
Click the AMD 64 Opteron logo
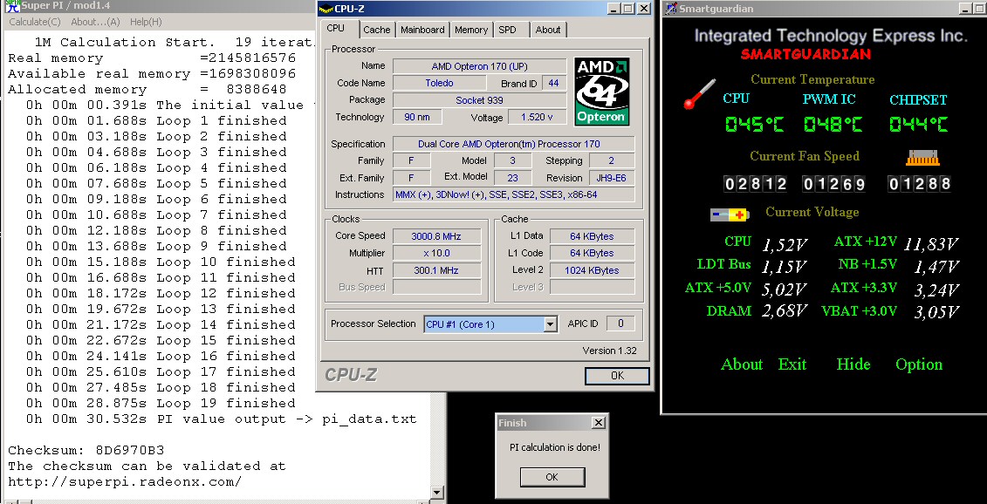point(602,92)
